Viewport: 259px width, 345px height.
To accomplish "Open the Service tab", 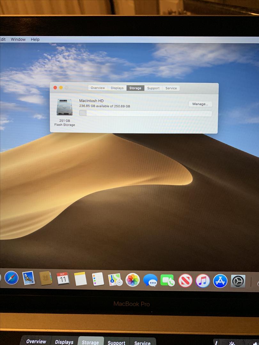I will pos(171,88).
